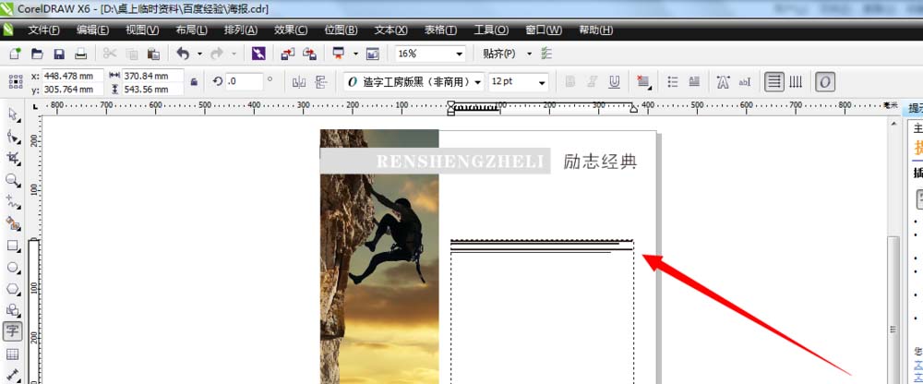923x384 pixels.
Task: Select the Pick tool
Action: [13, 114]
